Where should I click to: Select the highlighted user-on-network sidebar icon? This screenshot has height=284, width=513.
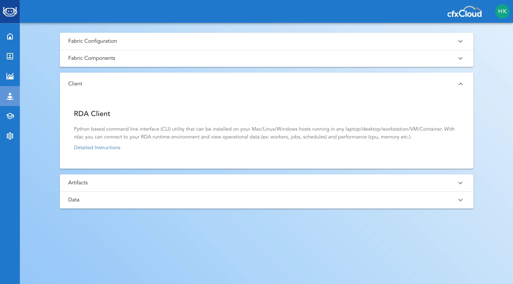pyautogui.click(x=10, y=96)
